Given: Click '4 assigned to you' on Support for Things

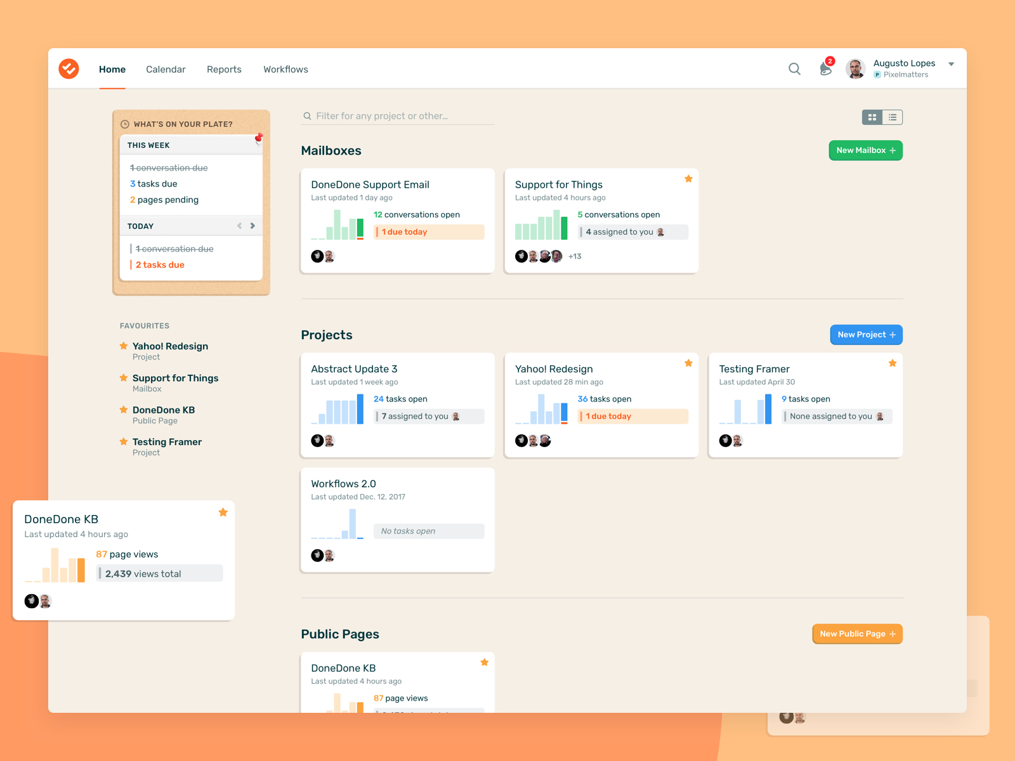Looking at the screenshot, I should pos(633,232).
